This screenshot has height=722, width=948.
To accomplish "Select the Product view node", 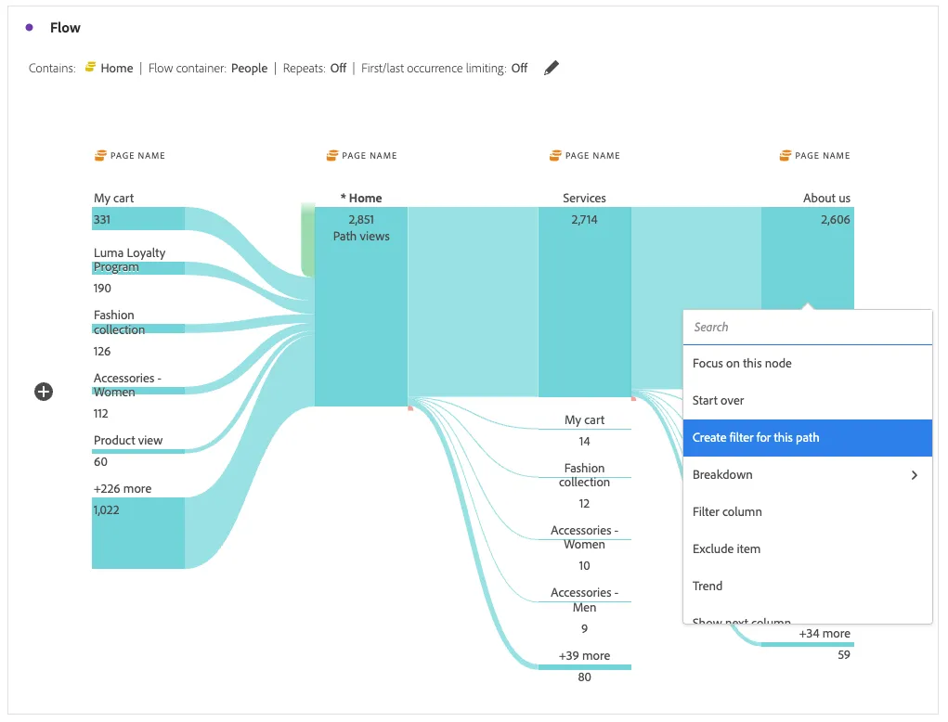I will (x=137, y=451).
